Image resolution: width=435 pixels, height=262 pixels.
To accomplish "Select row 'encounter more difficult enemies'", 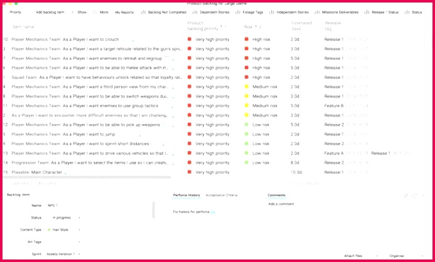I will (90, 115).
